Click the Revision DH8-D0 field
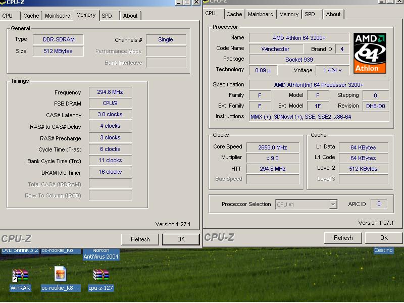The image size is (404, 303). 376,106
